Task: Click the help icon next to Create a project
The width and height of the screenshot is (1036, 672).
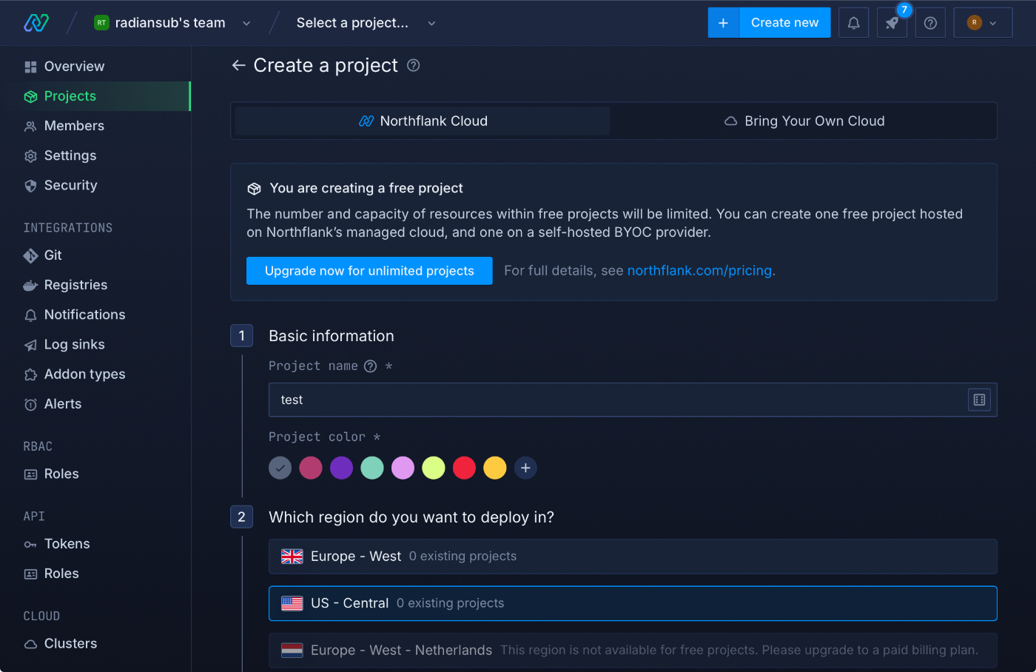Action: (414, 65)
